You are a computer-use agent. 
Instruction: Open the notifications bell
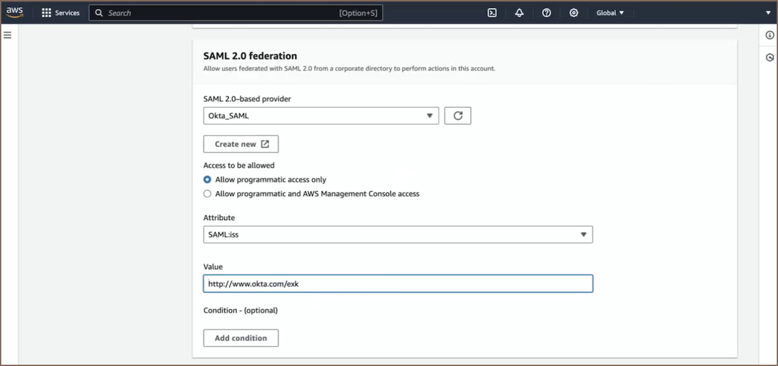tap(519, 13)
